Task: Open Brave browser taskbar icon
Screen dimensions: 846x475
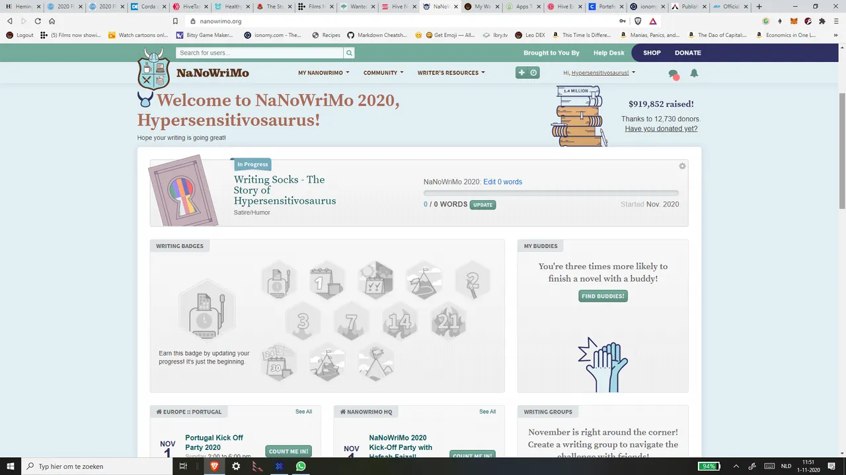Action: (215, 466)
